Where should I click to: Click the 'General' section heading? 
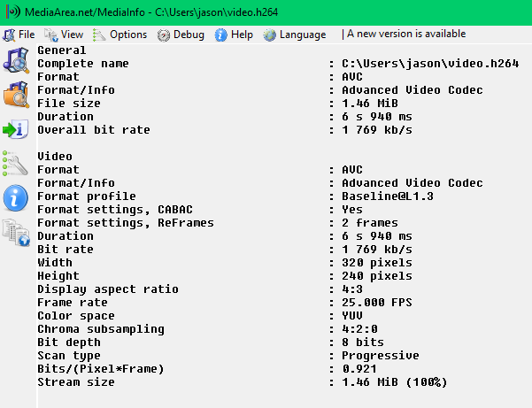pyautogui.click(x=61, y=50)
